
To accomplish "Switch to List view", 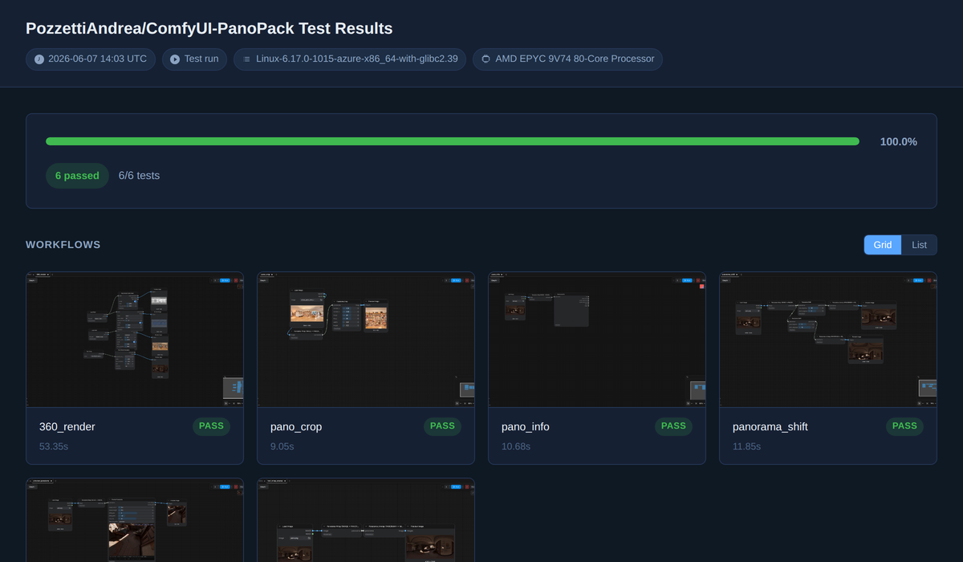I will (x=919, y=245).
